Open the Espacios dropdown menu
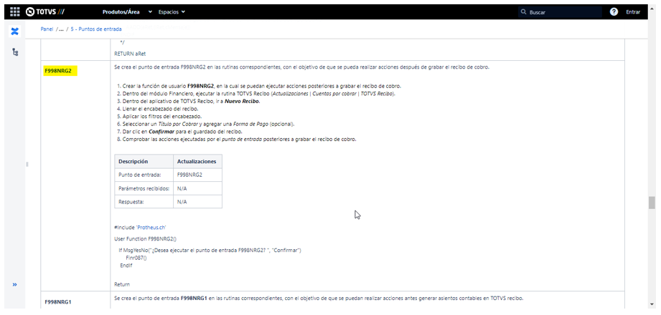661x315 pixels. tap(172, 11)
